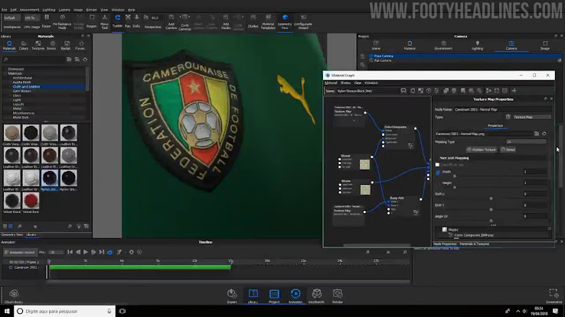
Task: Click the Import icon in bottom bar
Action: tap(232, 296)
